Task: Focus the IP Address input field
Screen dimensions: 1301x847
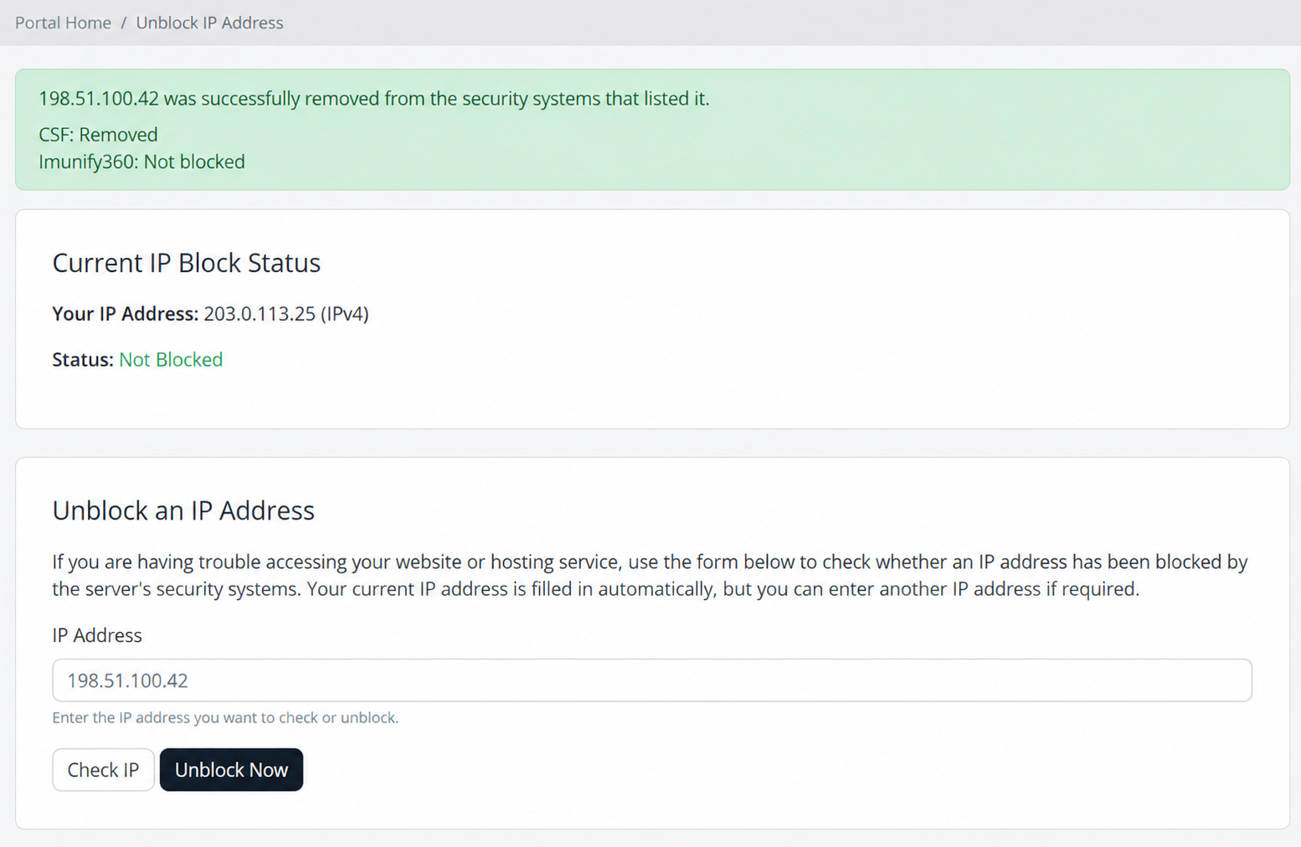Action: [652, 680]
